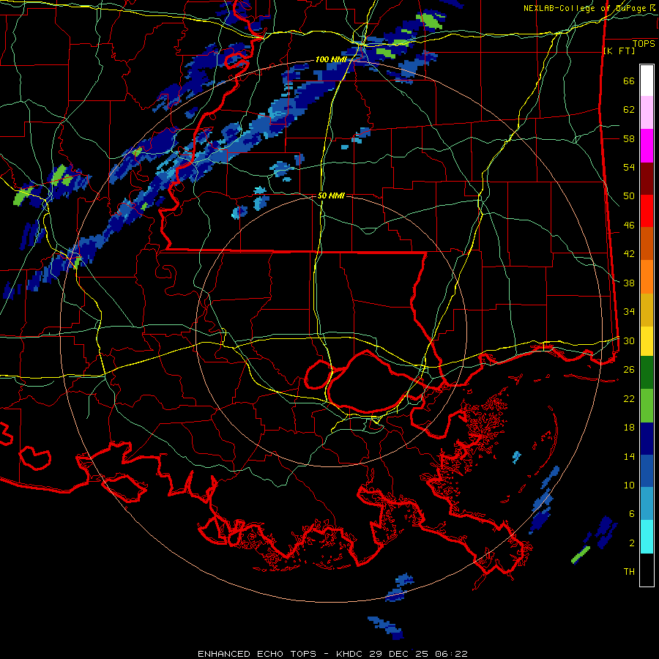Click the TH label on the scale

629,572
